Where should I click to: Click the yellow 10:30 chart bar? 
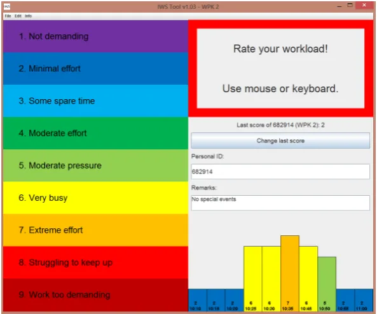coord(271,279)
